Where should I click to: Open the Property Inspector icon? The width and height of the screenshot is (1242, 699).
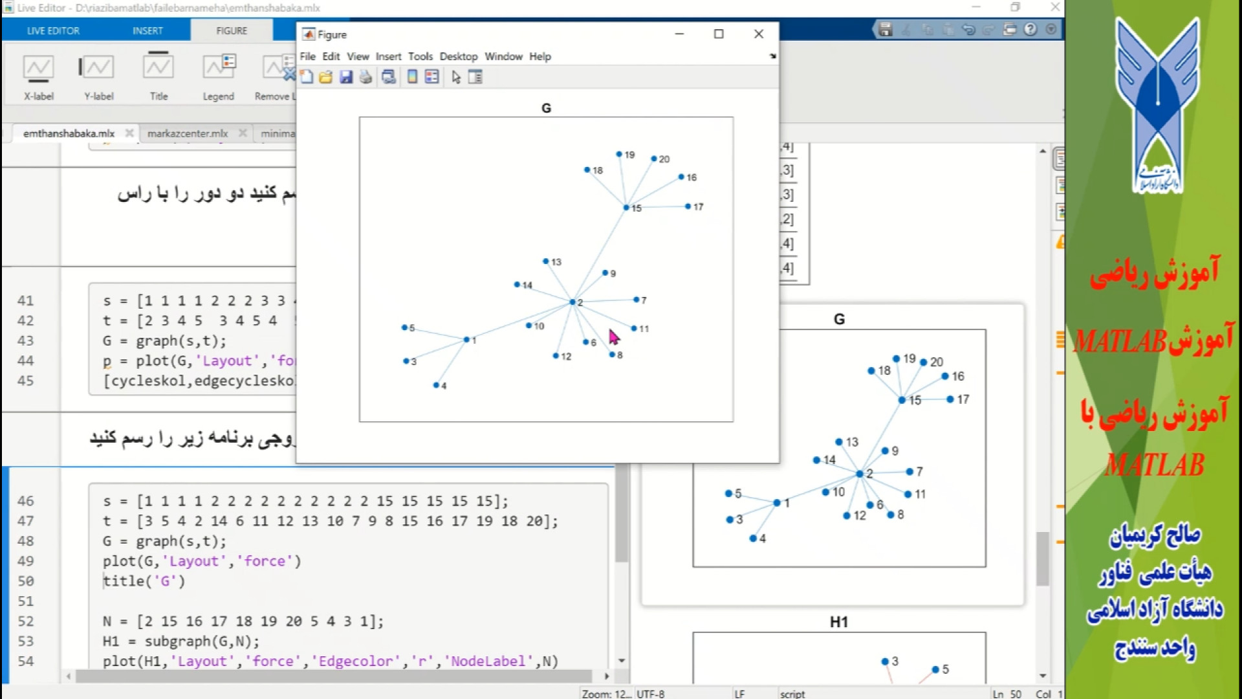click(x=475, y=77)
